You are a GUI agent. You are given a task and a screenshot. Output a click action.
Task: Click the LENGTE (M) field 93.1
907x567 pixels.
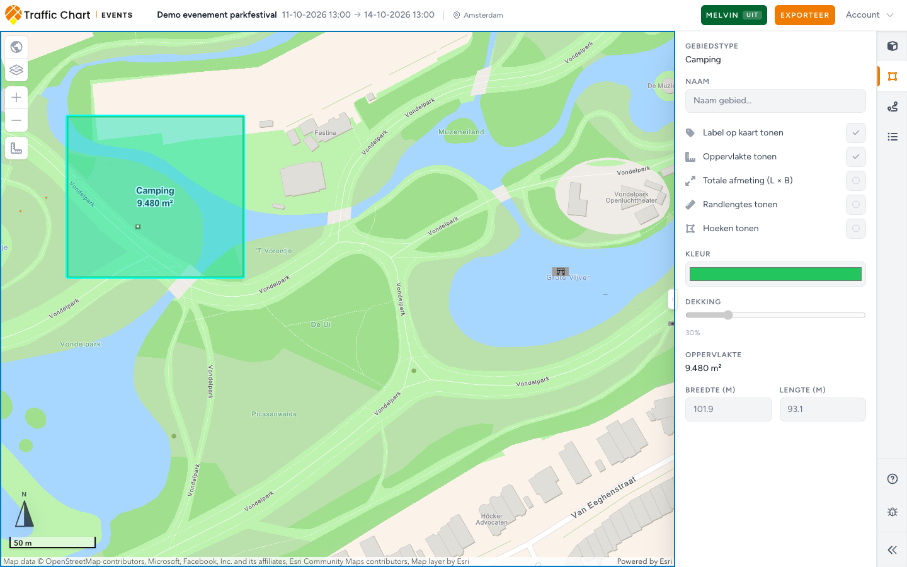pyautogui.click(x=823, y=409)
